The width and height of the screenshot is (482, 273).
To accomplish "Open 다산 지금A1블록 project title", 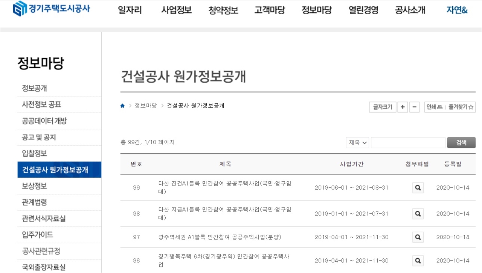I will [x=225, y=214].
